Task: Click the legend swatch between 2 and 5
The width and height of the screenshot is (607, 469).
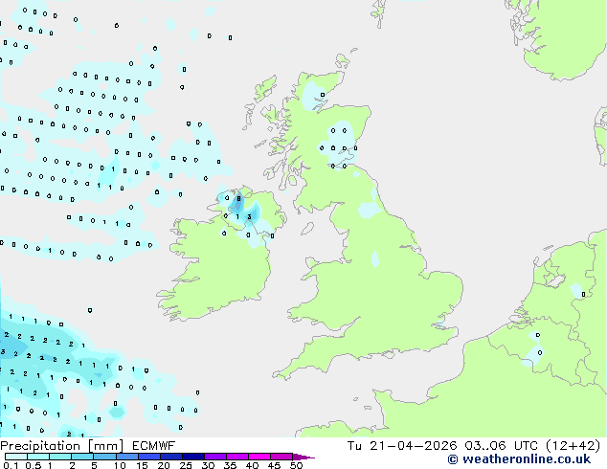Action: 82,457
